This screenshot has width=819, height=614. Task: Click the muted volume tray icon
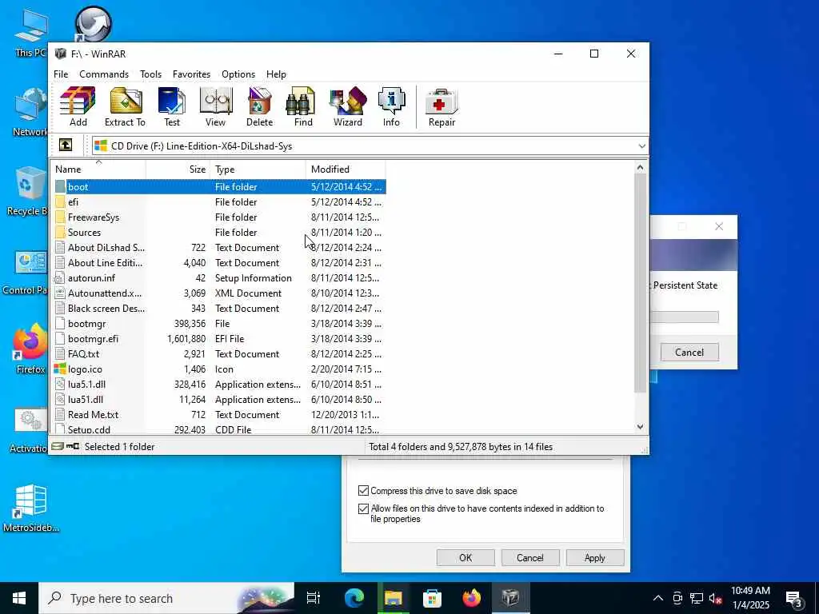716,598
